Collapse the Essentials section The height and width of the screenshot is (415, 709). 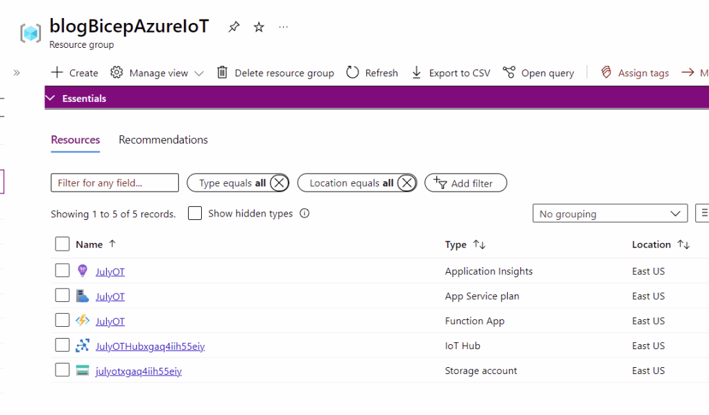click(x=50, y=99)
